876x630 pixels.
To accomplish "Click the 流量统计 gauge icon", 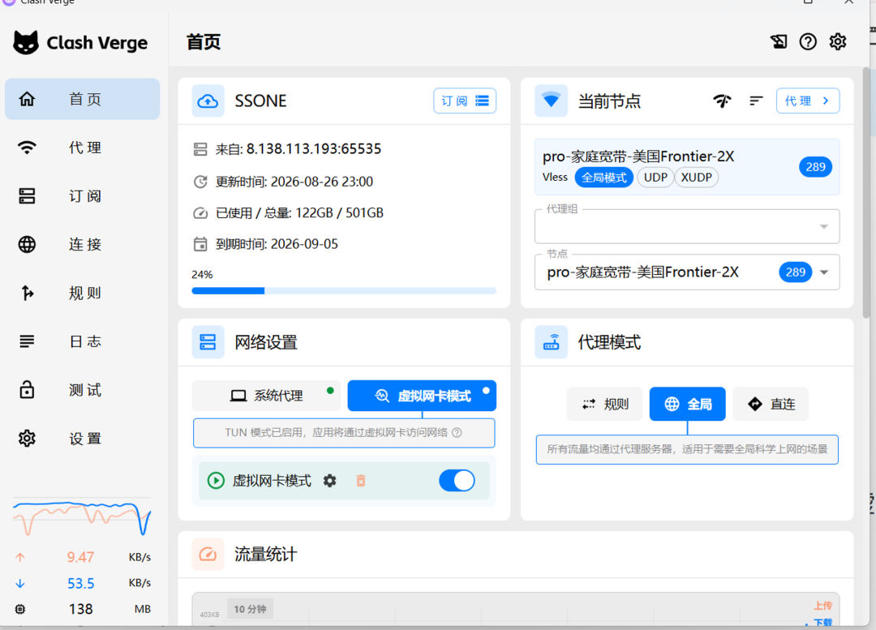I will point(208,555).
